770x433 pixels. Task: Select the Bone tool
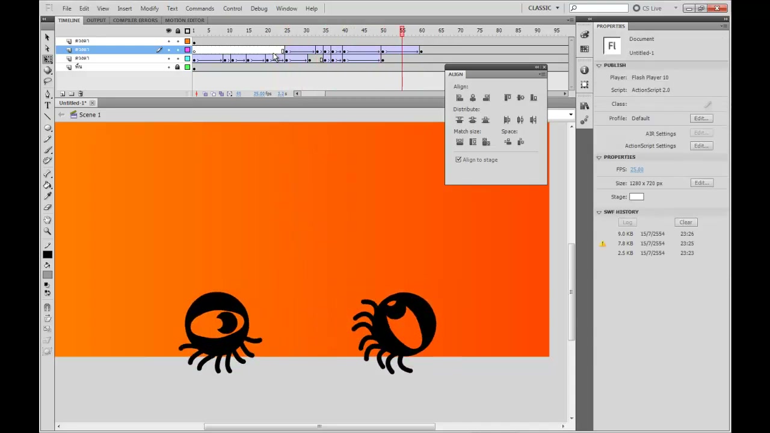coord(48,174)
